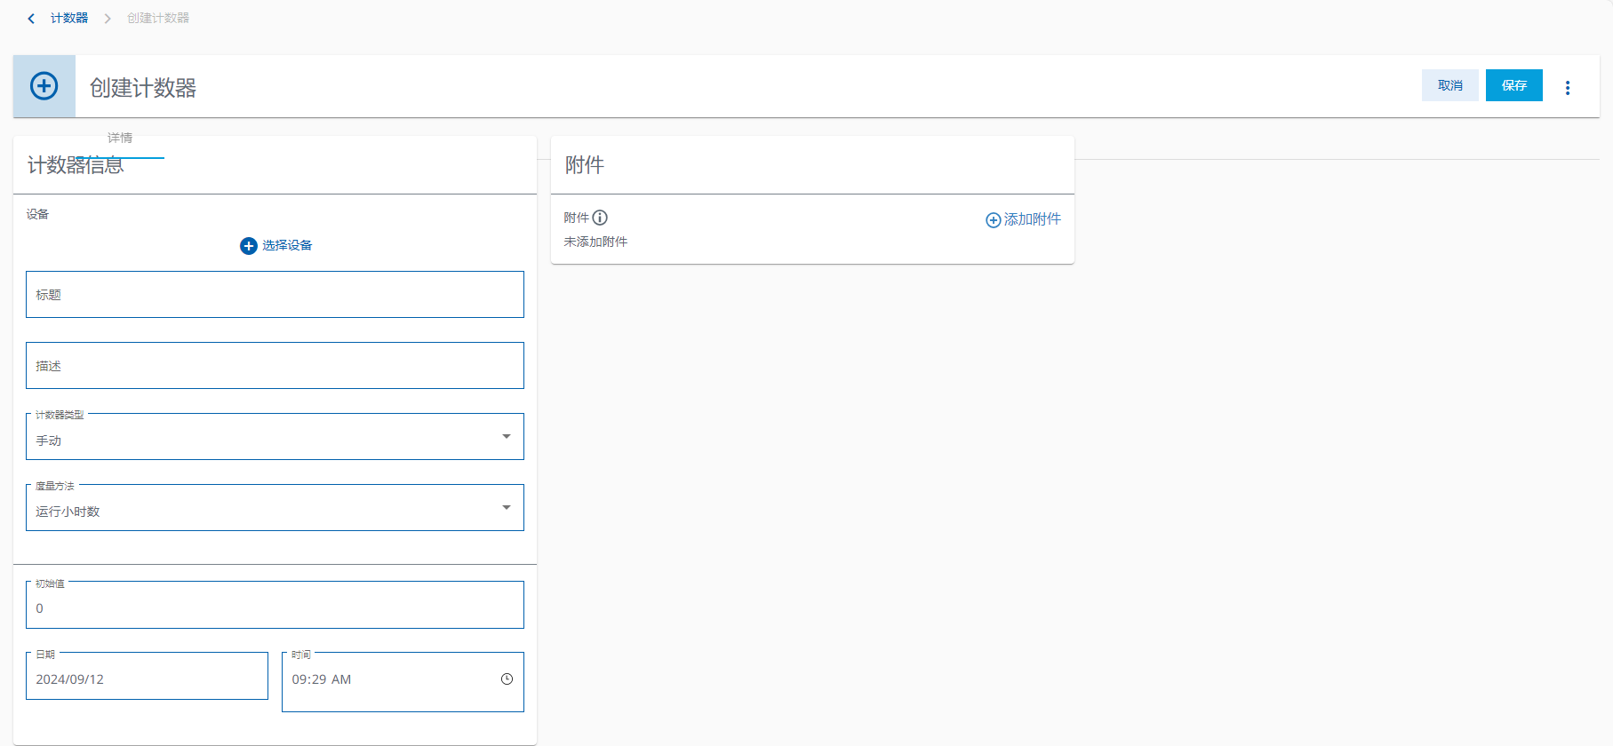Open the 计数器 breadcrumb link
Image resolution: width=1613 pixels, height=746 pixels.
(69, 18)
